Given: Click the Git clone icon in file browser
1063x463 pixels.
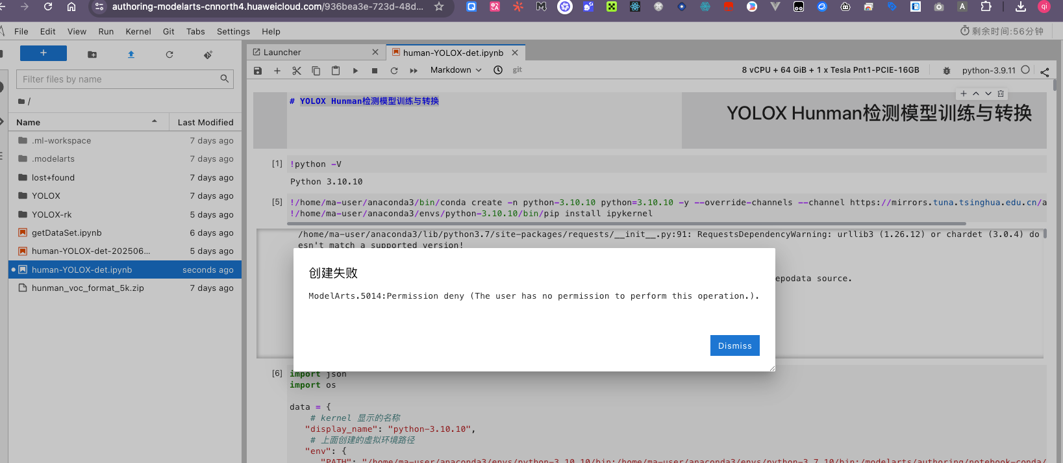Looking at the screenshot, I should (x=208, y=55).
